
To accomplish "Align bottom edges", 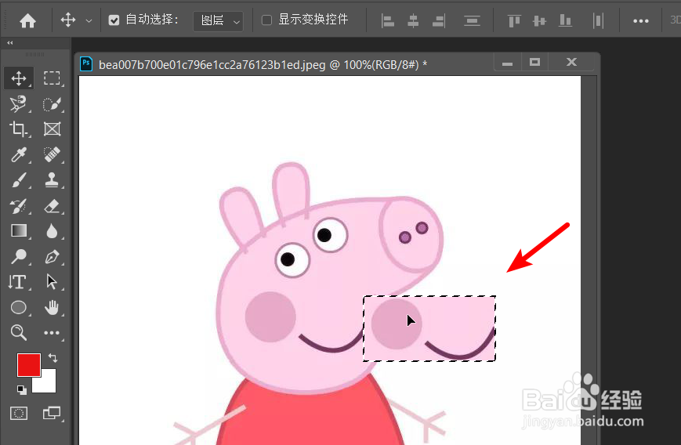I will (565, 20).
